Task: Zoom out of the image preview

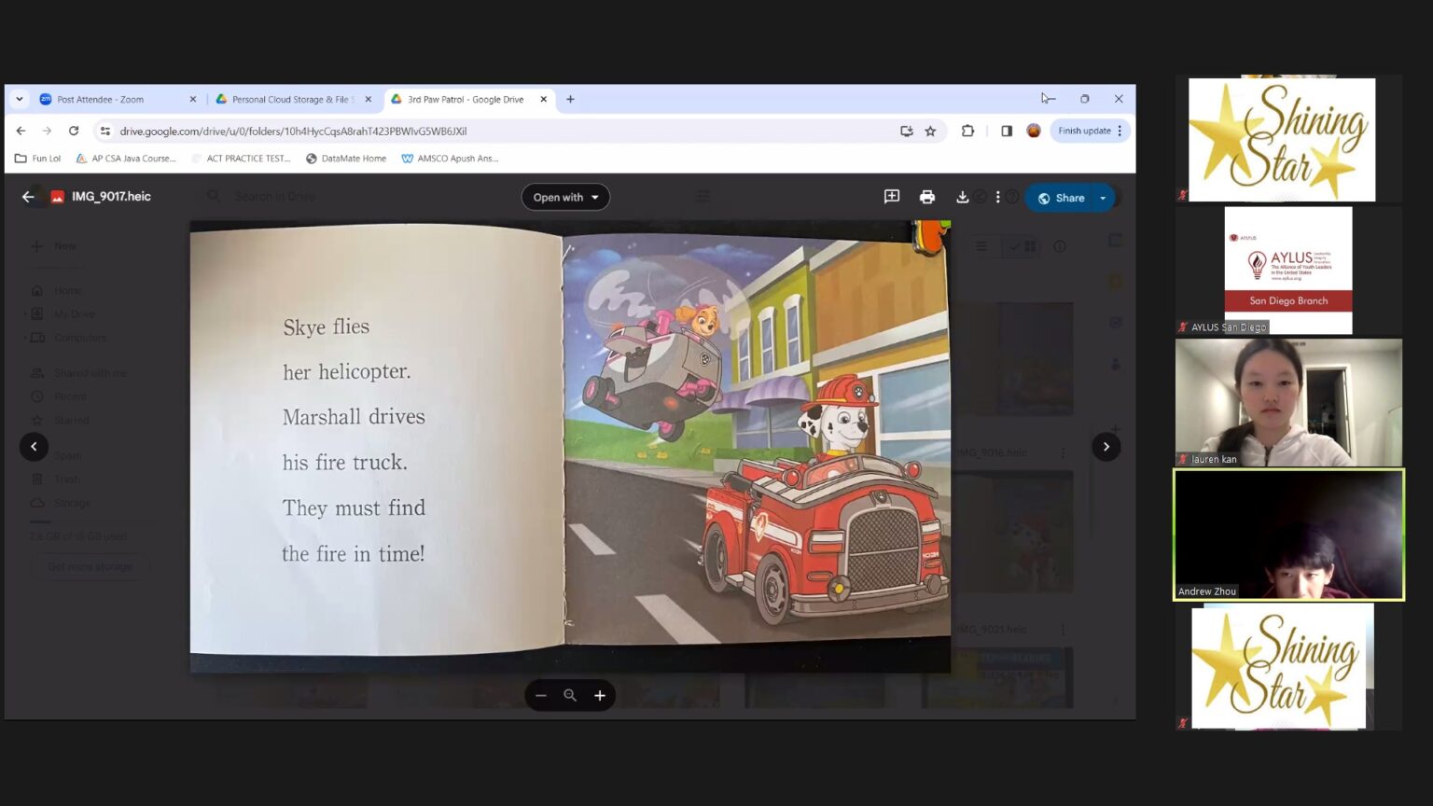Action: 541,695
